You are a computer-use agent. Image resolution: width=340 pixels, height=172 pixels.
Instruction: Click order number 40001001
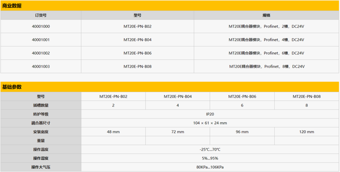point(41,40)
